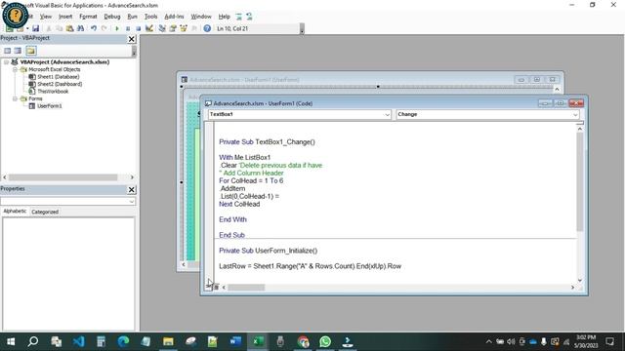Viewport: 625px width, 351px height.
Task: Undo the last edit
Action: (94, 28)
